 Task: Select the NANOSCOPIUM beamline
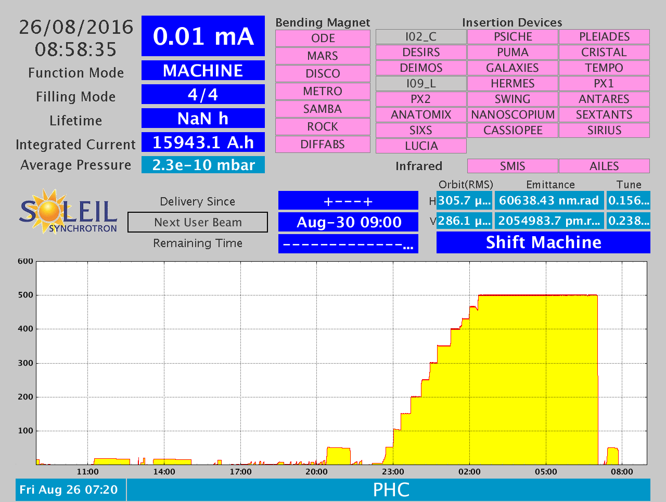tap(513, 115)
